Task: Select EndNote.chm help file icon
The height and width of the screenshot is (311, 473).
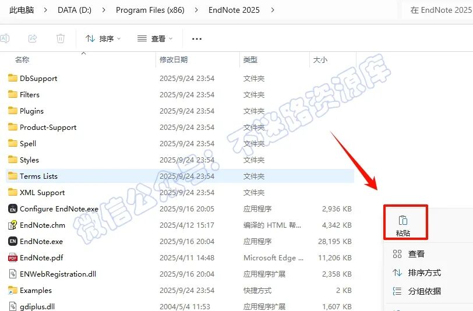Action: pyautogui.click(x=13, y=225)
